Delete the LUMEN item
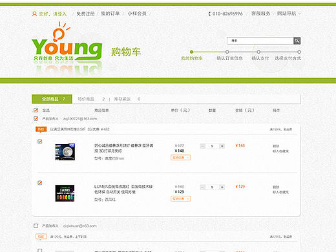Screen dimensions: 336x252 (276, 187)
